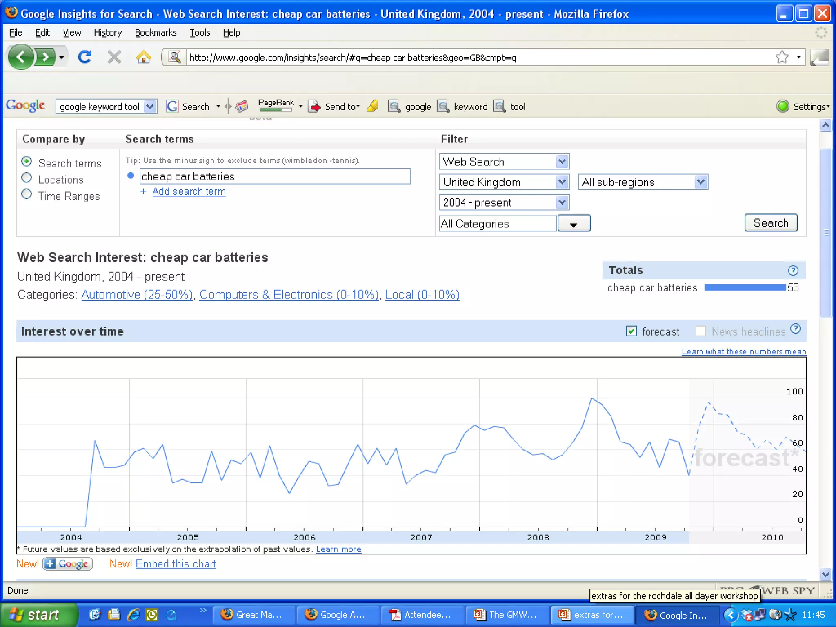Click the cheap car batteries search term field

tap(274, 176)
